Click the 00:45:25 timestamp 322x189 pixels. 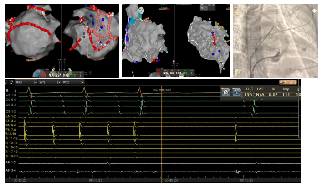pos(247,180)
